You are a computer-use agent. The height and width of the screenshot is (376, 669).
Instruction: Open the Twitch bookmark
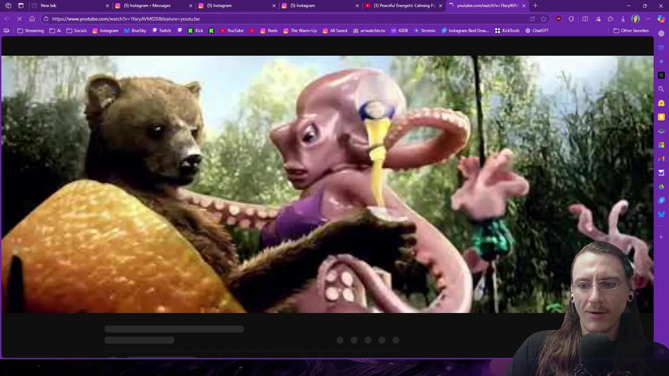161,30
